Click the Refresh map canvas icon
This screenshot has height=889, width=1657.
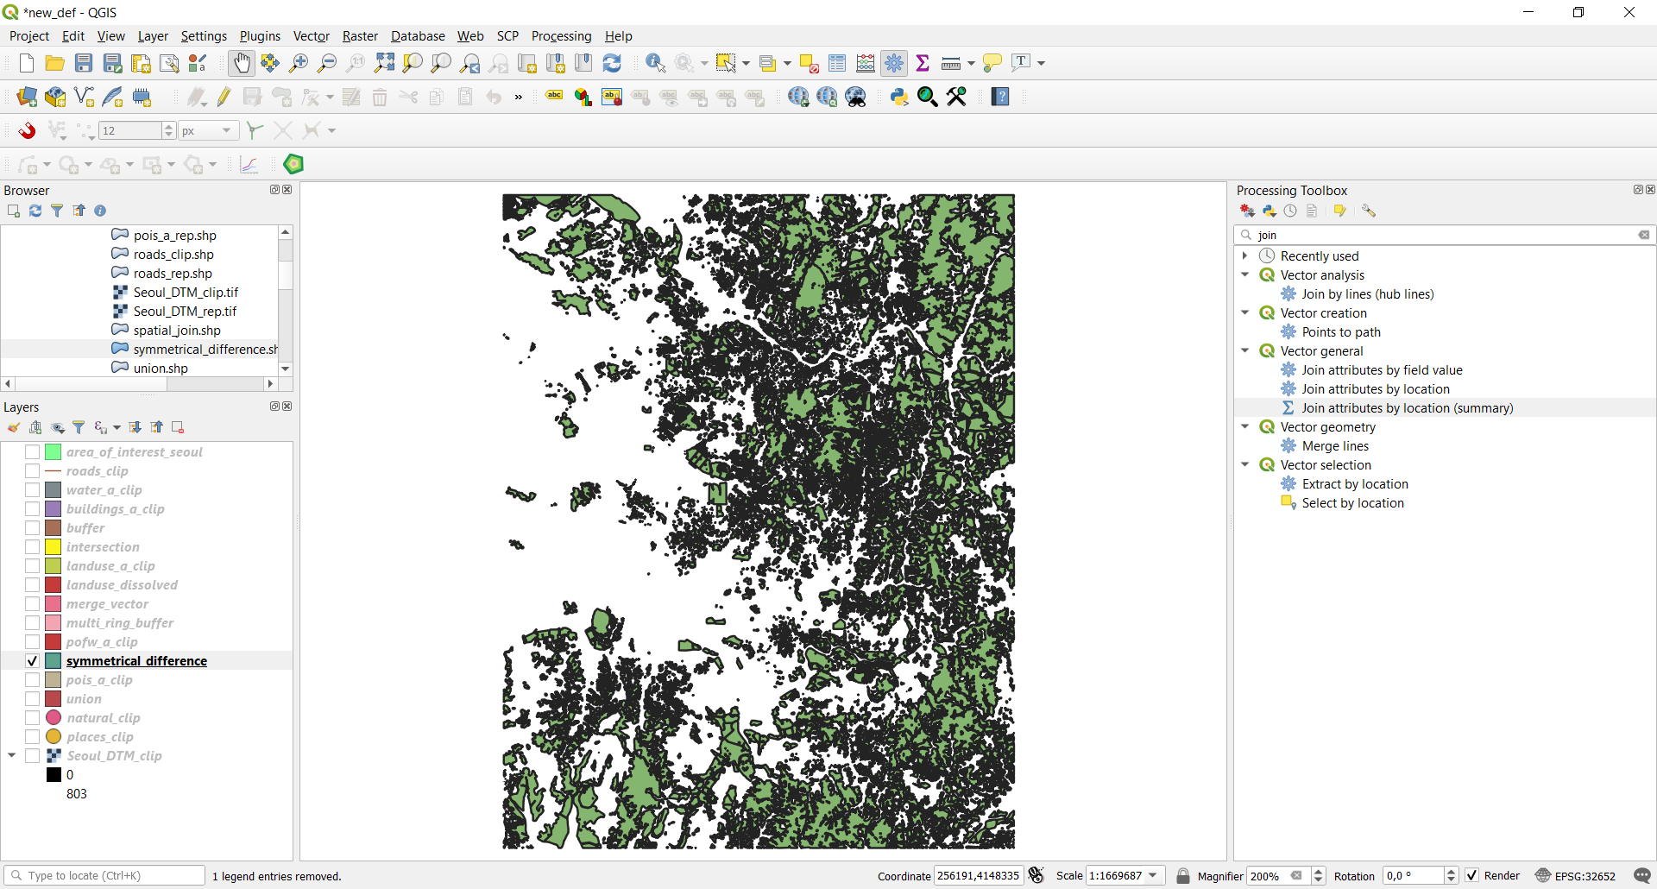612,63
